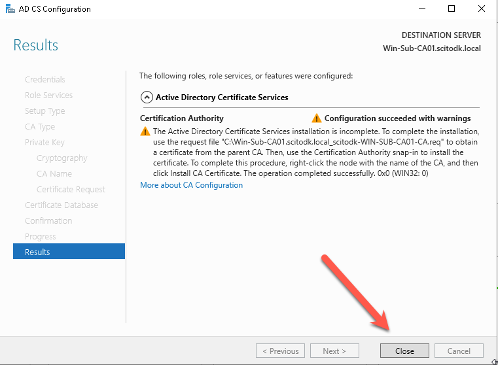Click the Previous button
Viewport: 498px width, 365px height.
(x=280, y=351)
